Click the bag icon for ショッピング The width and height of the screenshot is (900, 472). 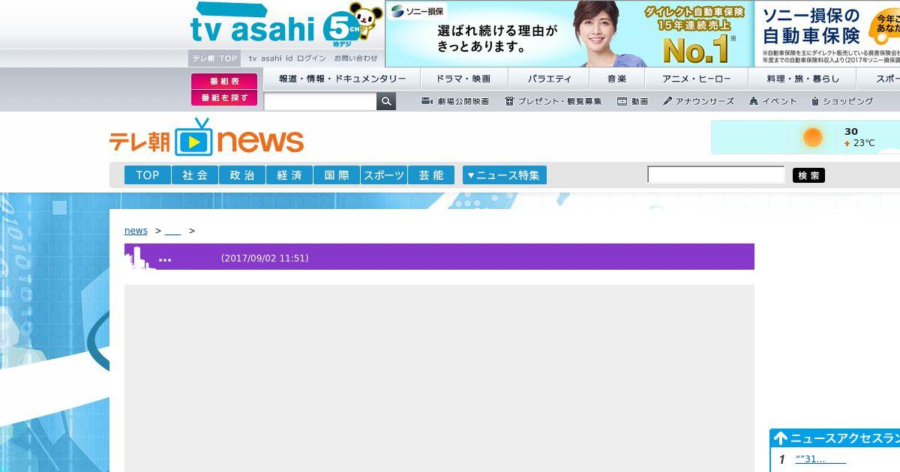(814, 101)
